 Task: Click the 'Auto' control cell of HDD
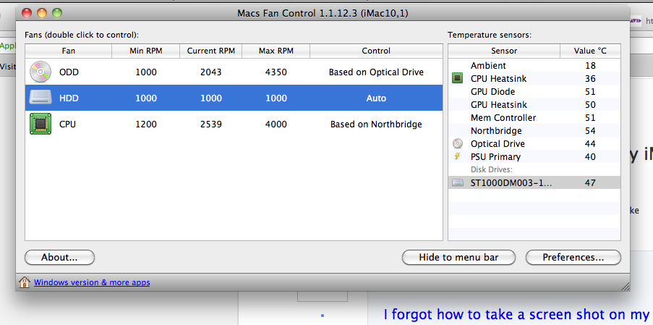376,98
